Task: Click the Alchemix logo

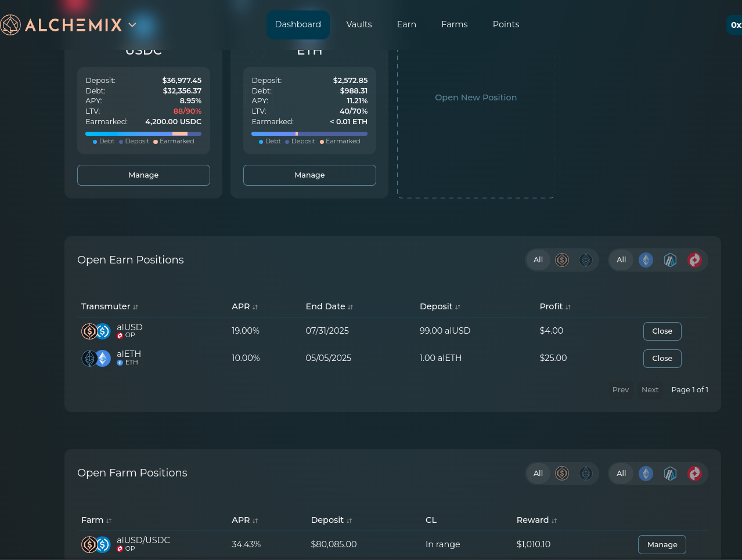Action: pyautogui.click(x=61, y=25)
